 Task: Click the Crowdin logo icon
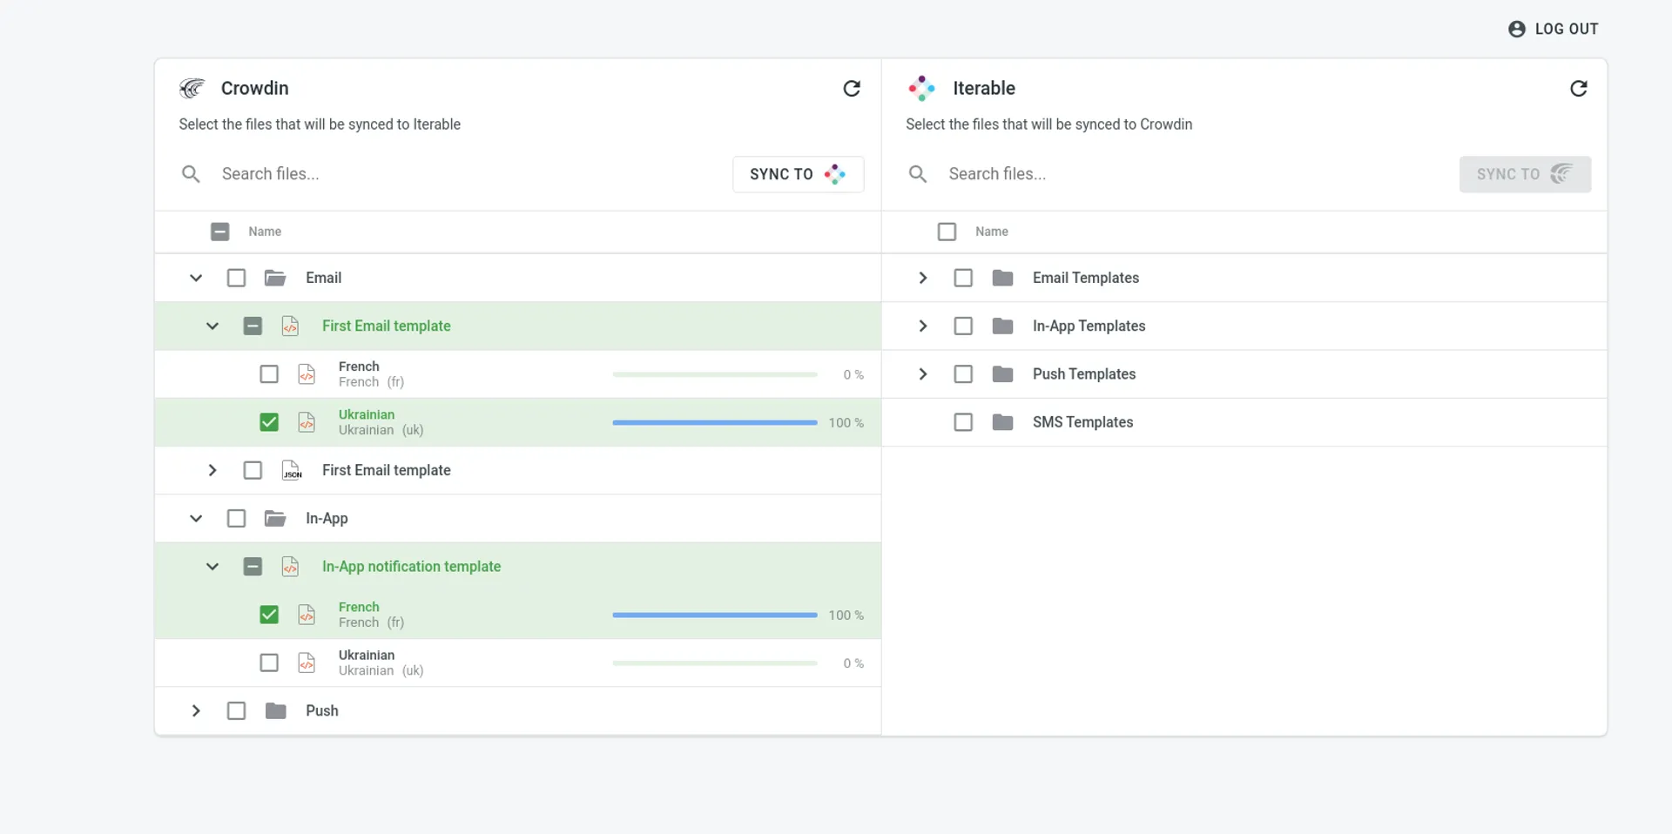tap(192, 88)
